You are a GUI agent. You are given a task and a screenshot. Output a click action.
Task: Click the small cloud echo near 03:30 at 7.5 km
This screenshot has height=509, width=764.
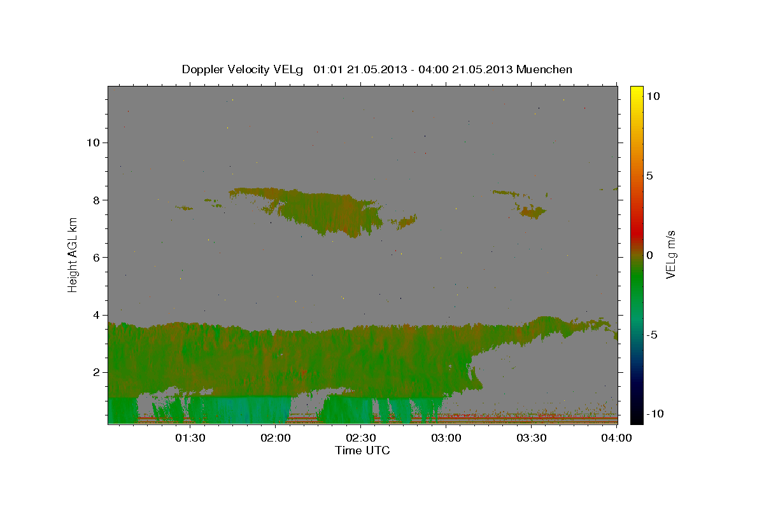[532, 212]
